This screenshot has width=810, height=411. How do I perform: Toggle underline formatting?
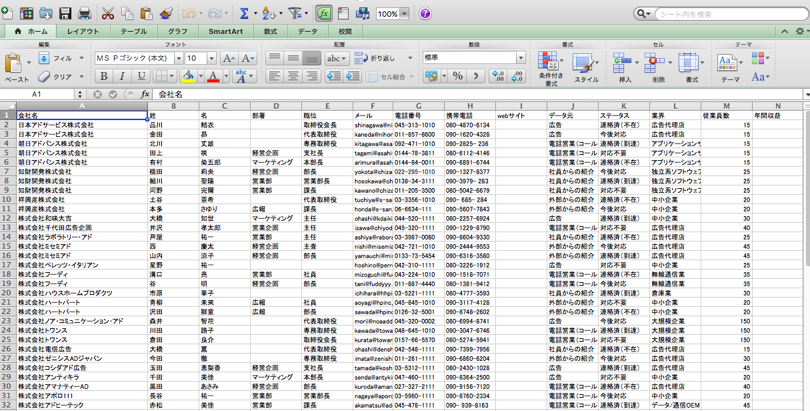click(141, 76)
